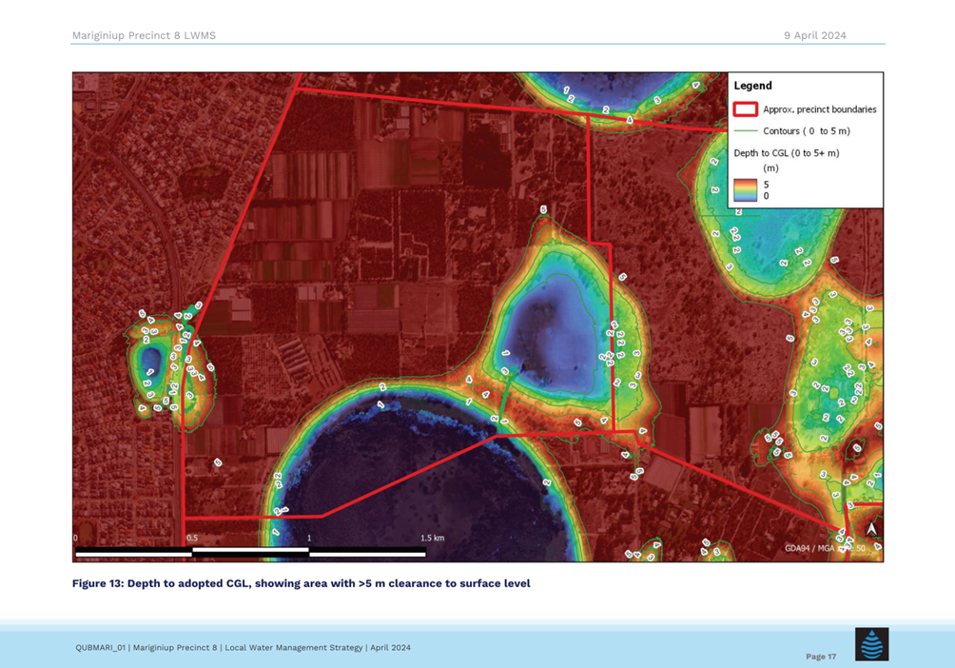Select the date "9 April 2024"
Viewport: 955px width, 668px height.
click(815, 35)
